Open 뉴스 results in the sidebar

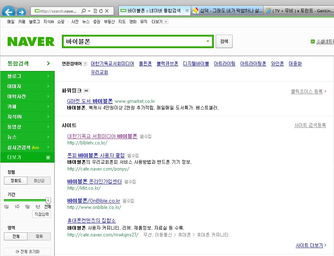click(28, 137)
